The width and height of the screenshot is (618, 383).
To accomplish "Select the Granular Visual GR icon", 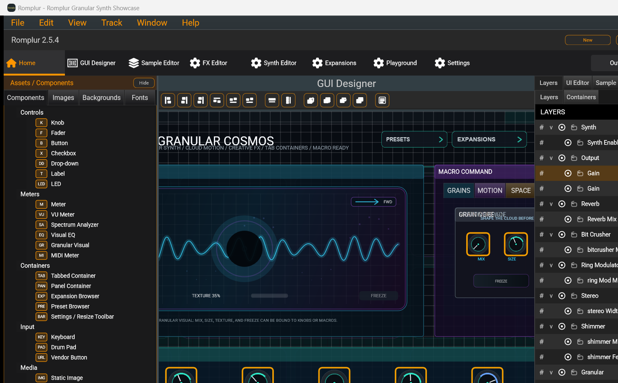I will (x=41, y=245).
